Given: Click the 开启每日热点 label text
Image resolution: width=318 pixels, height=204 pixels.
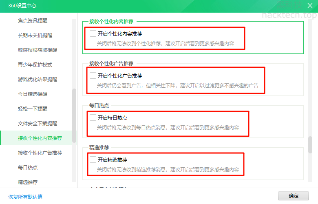Looking at the screenshot, I should (113, 118).
